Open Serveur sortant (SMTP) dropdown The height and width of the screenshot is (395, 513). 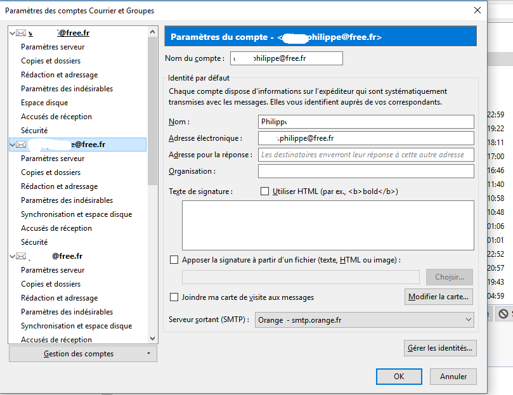365,320
